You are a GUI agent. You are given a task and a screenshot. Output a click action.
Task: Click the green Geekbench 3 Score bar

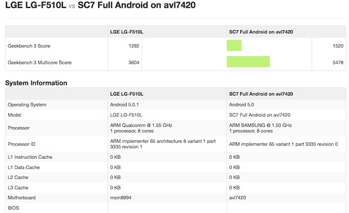tap(234, 46)
